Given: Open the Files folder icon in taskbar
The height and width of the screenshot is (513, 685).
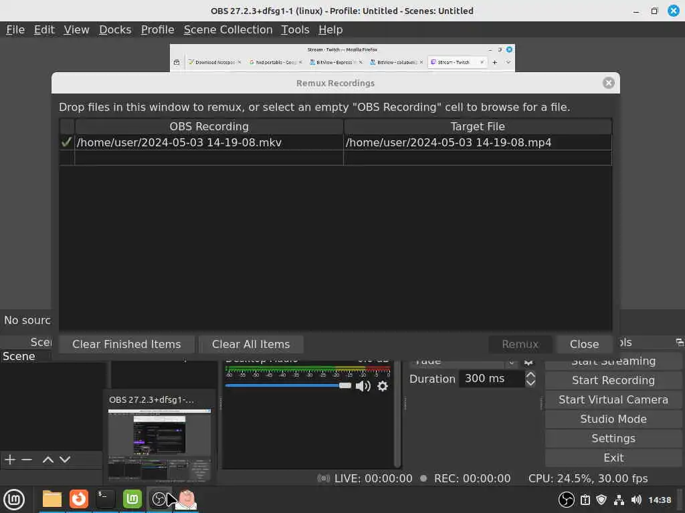Looking at the screenshot, I should pyautogui.click(x=52, y=499).
